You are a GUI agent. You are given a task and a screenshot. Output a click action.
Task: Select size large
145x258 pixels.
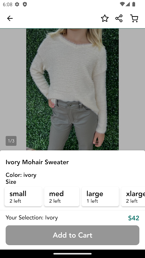pyautogui.click(x=100, y=196)
